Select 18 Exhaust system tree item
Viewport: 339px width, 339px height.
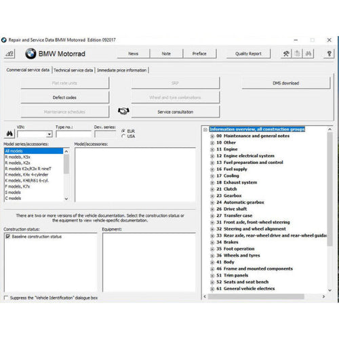click(237, 182)
